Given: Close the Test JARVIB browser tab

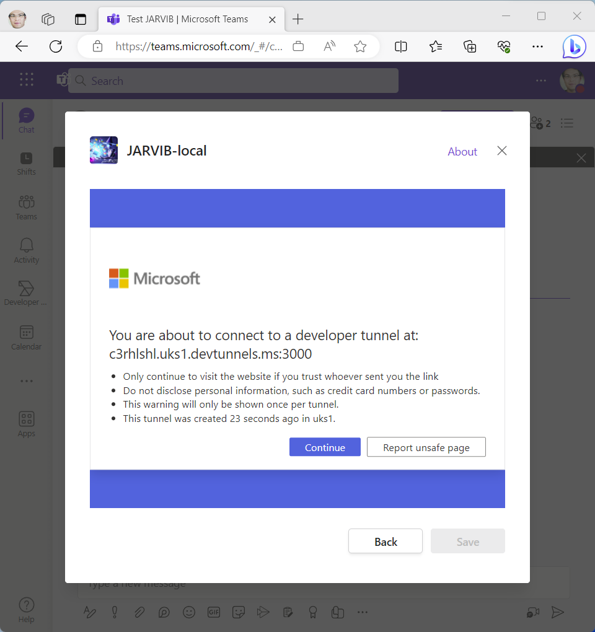Looking at the screenshot, I should coord(272,19).
